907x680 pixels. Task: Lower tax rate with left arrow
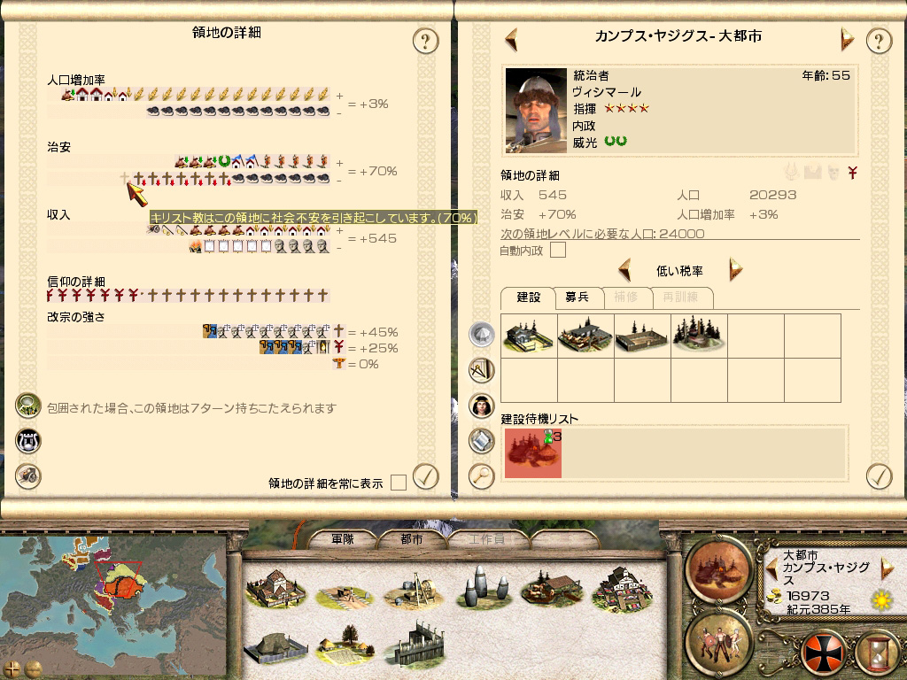[624, 270]
